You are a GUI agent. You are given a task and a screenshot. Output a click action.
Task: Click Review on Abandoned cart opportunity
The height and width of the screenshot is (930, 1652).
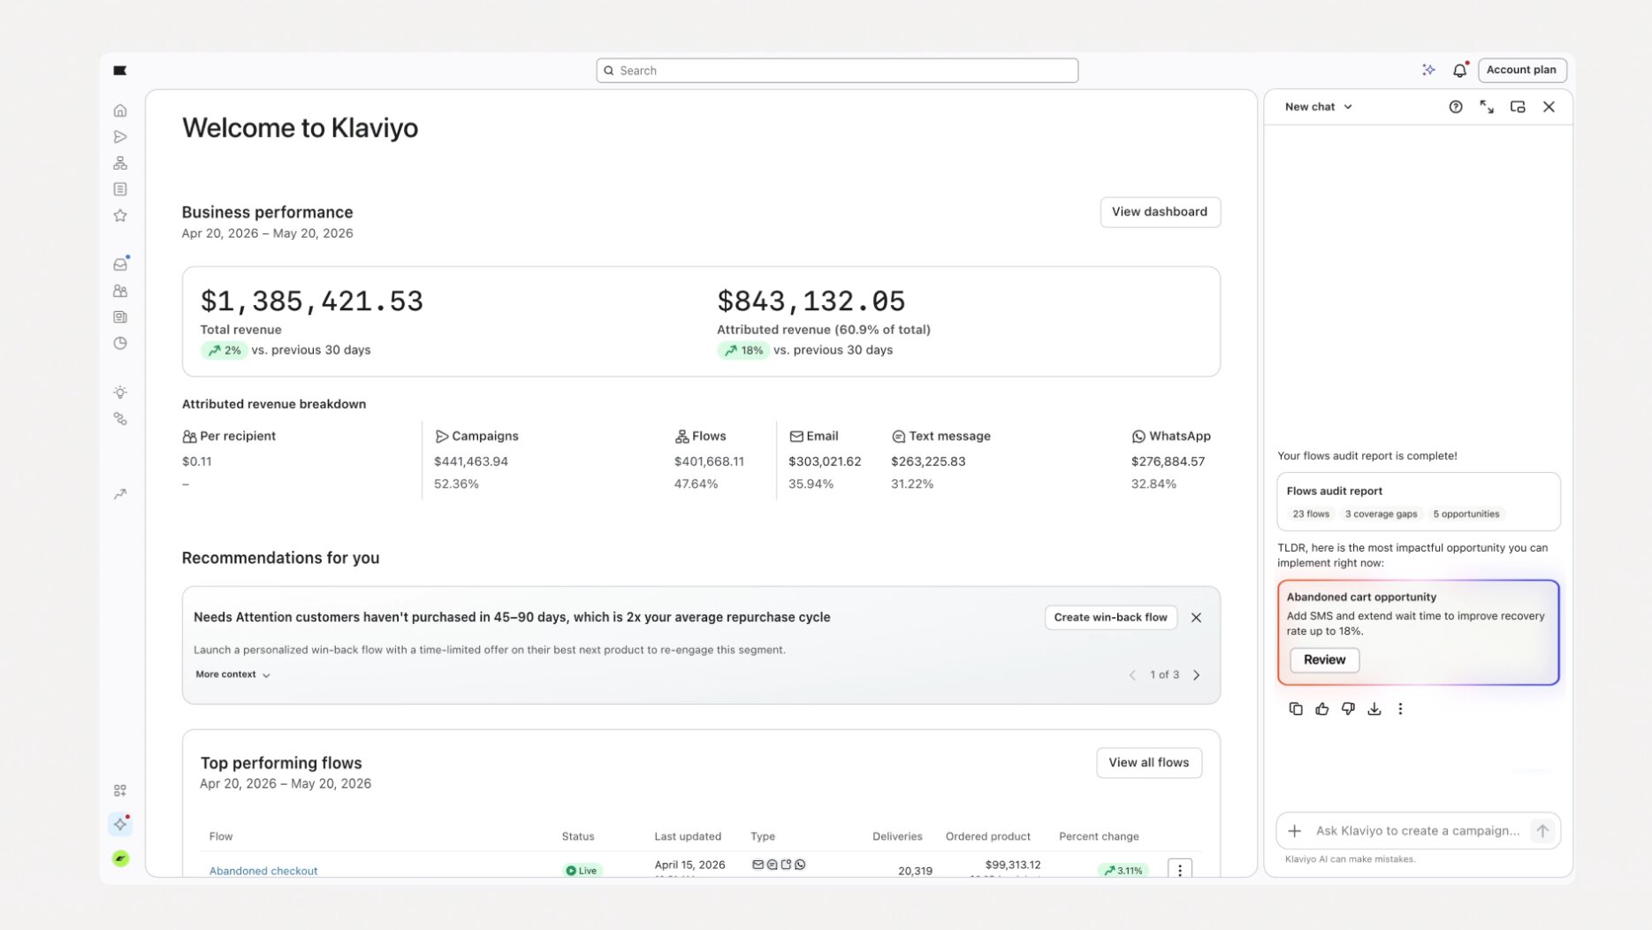click(x=1324, y=660)
